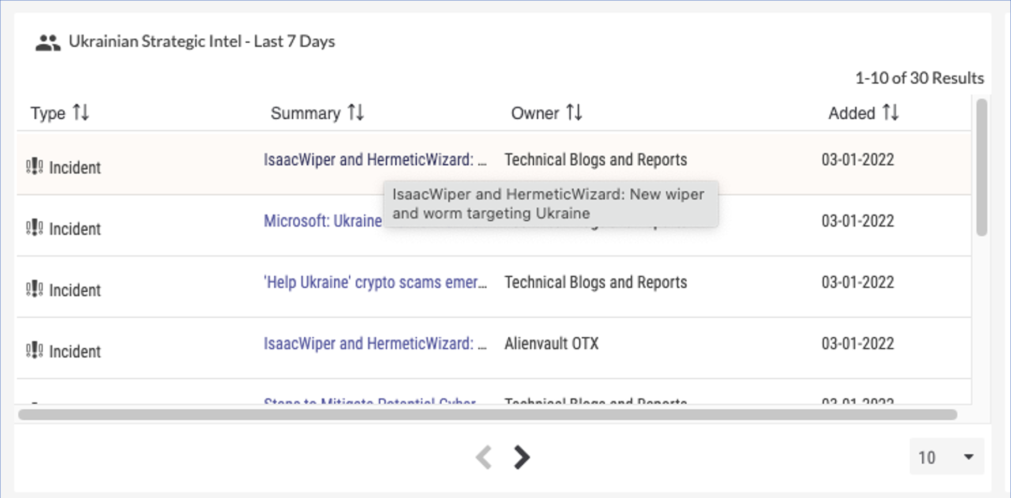The height and width of the screenshot is (498, 1011).
Task: Click the Summary column header label
Action: [x=305, y=113]
